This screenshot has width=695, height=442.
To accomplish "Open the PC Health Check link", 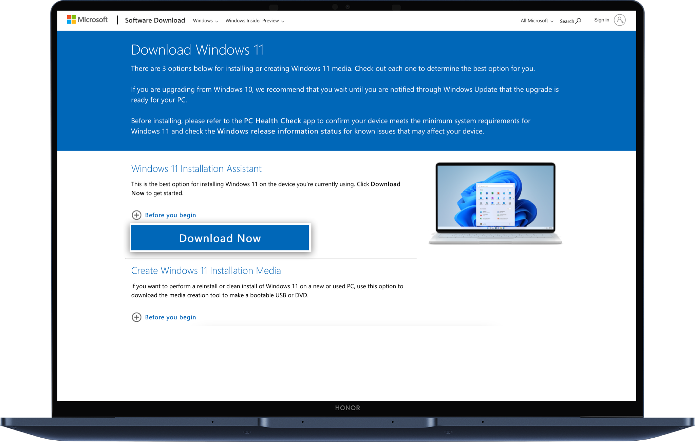I will (273, 121).
